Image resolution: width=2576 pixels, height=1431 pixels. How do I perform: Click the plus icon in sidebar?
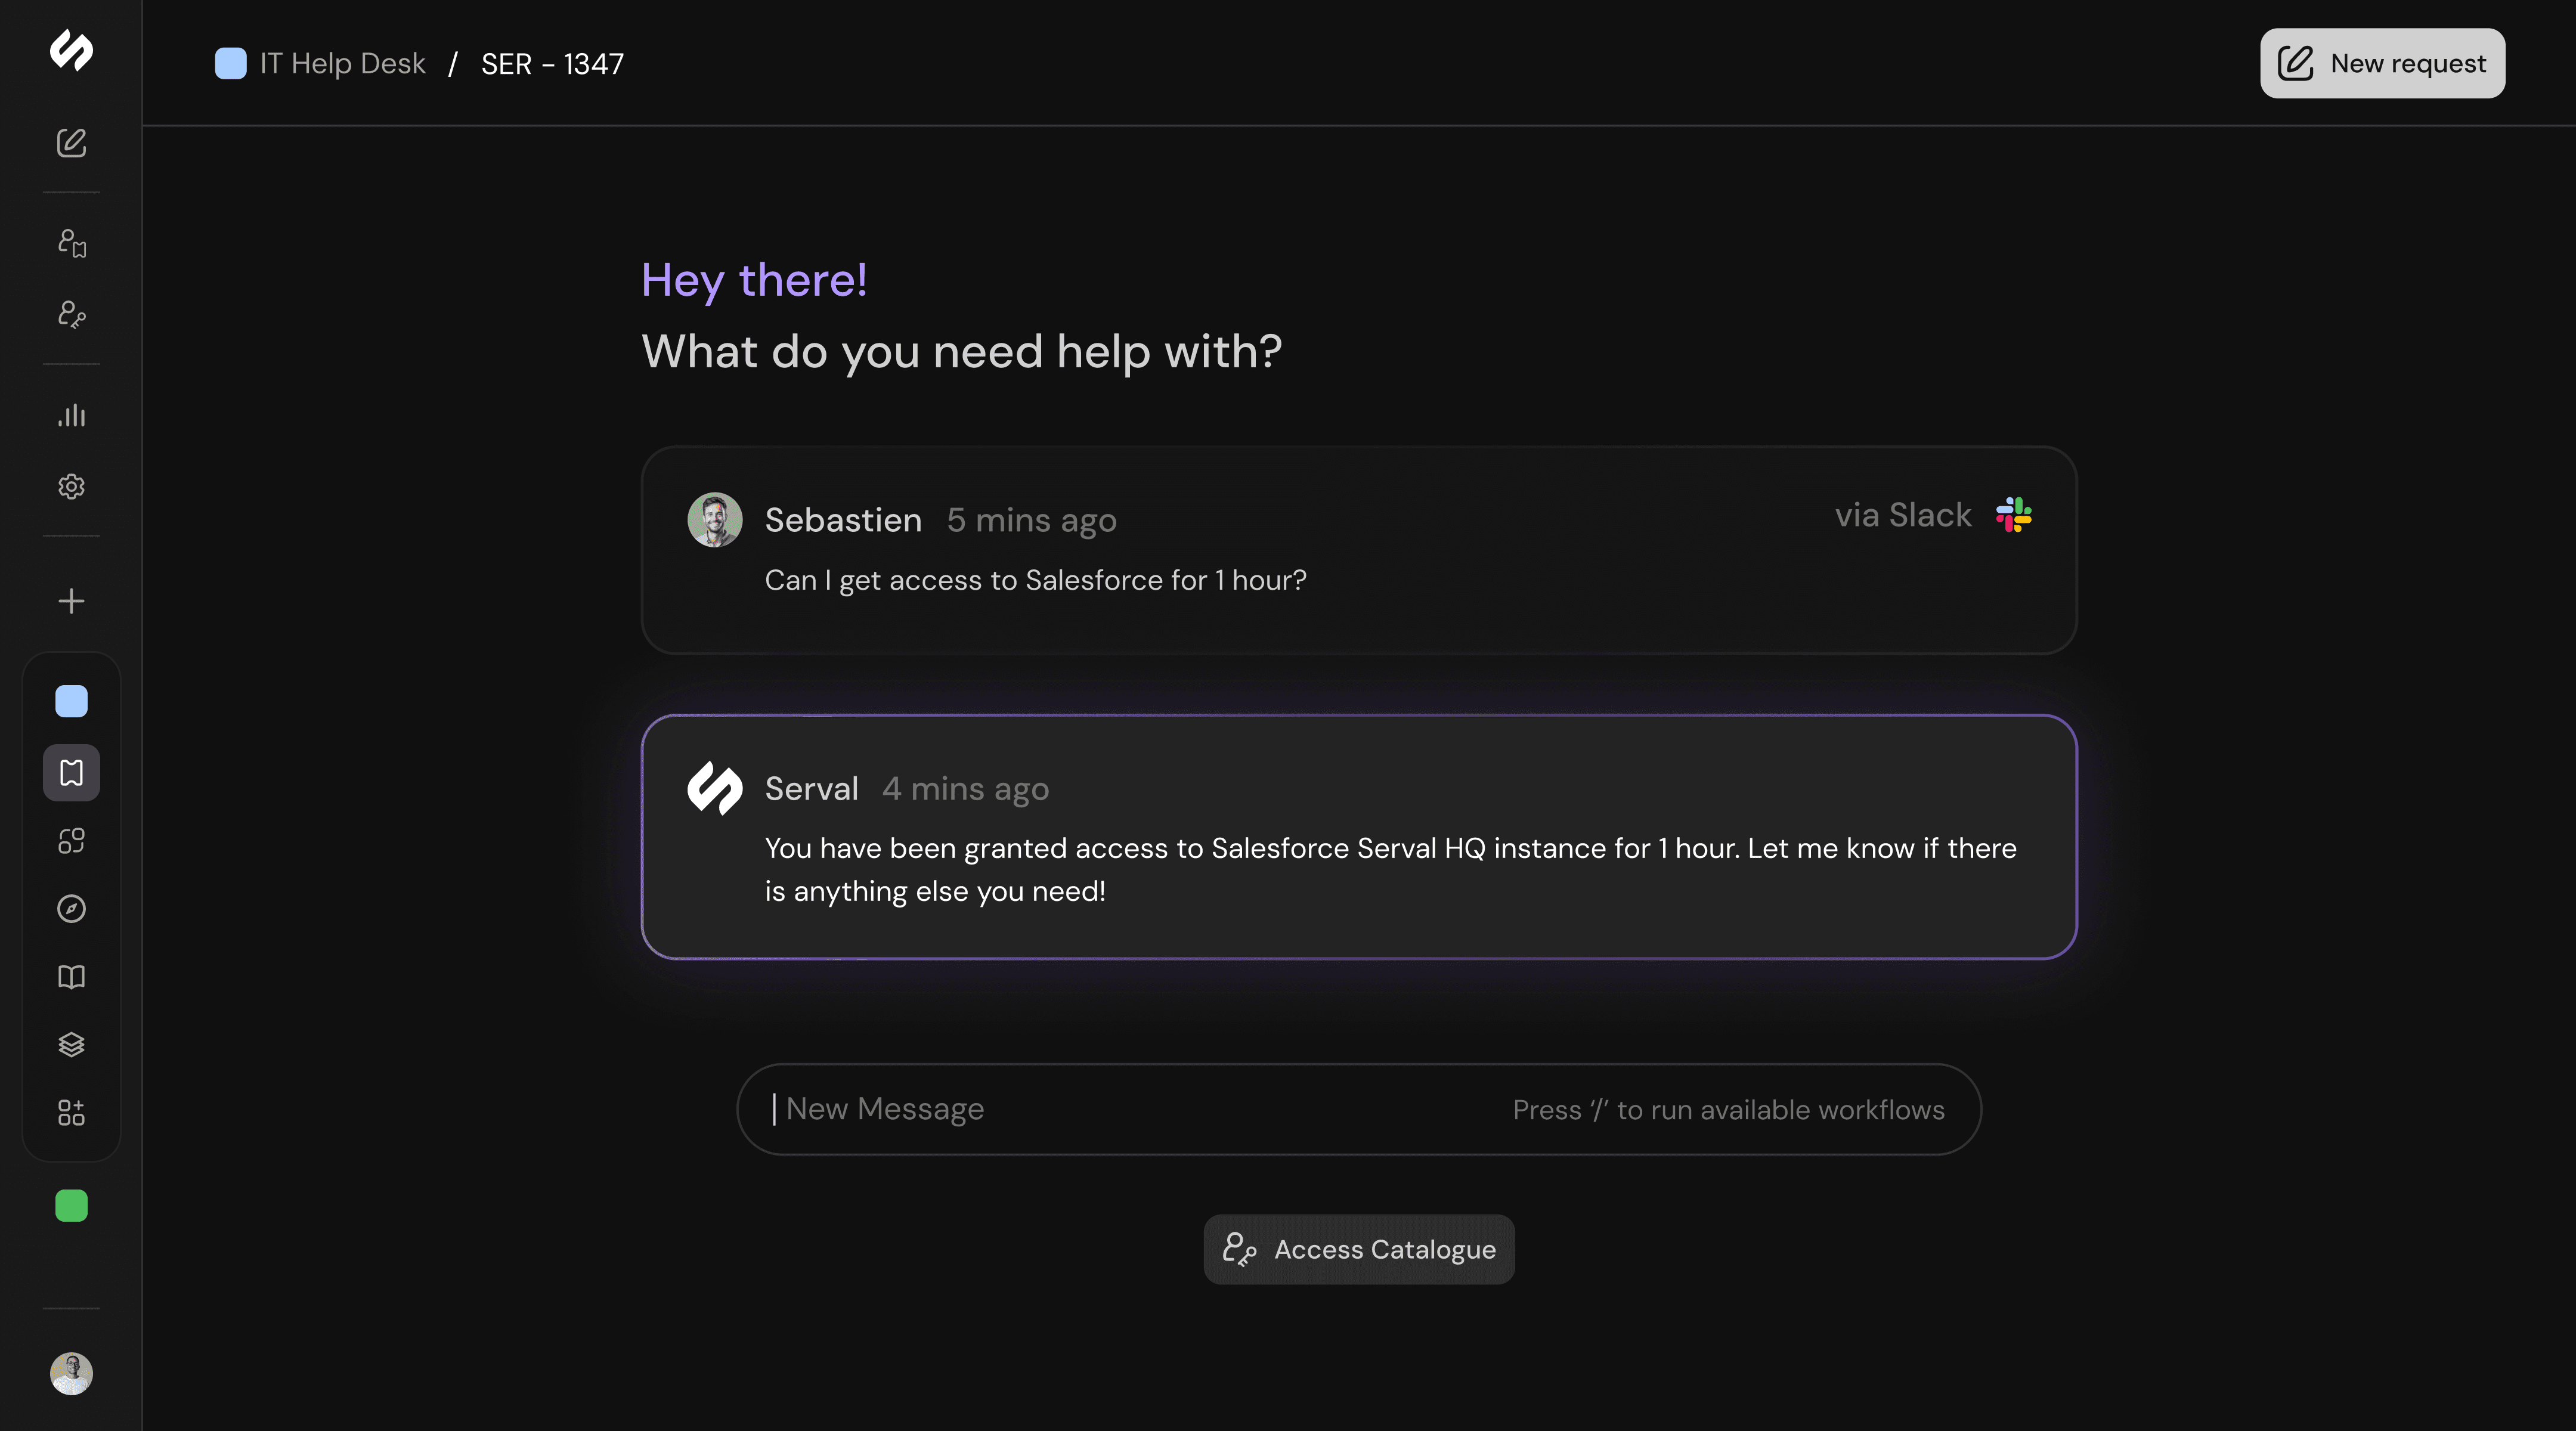coord(71,601)
